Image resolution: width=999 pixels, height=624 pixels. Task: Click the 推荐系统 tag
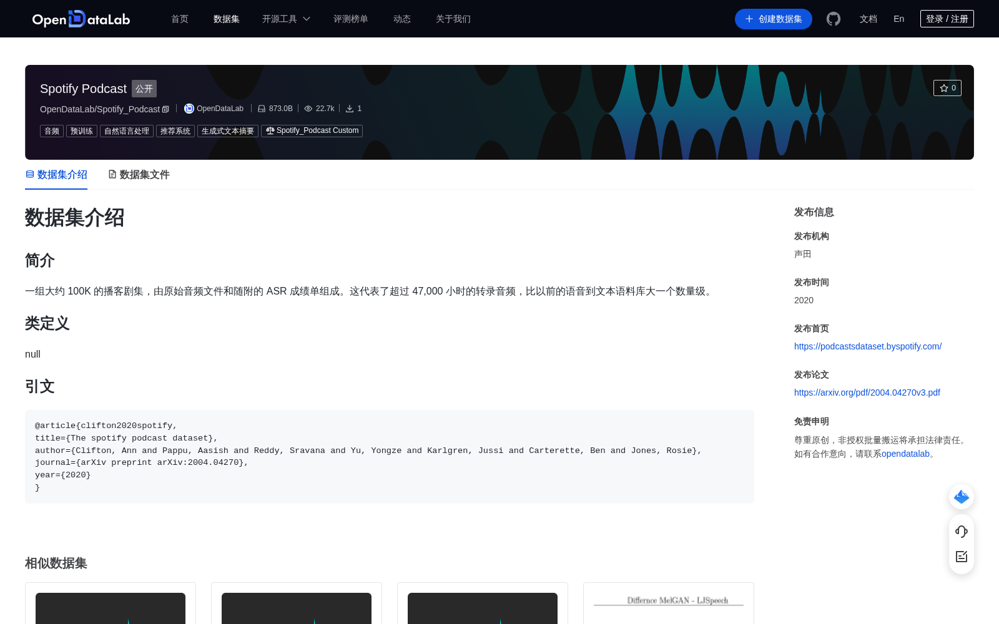[x=175, y=131]
